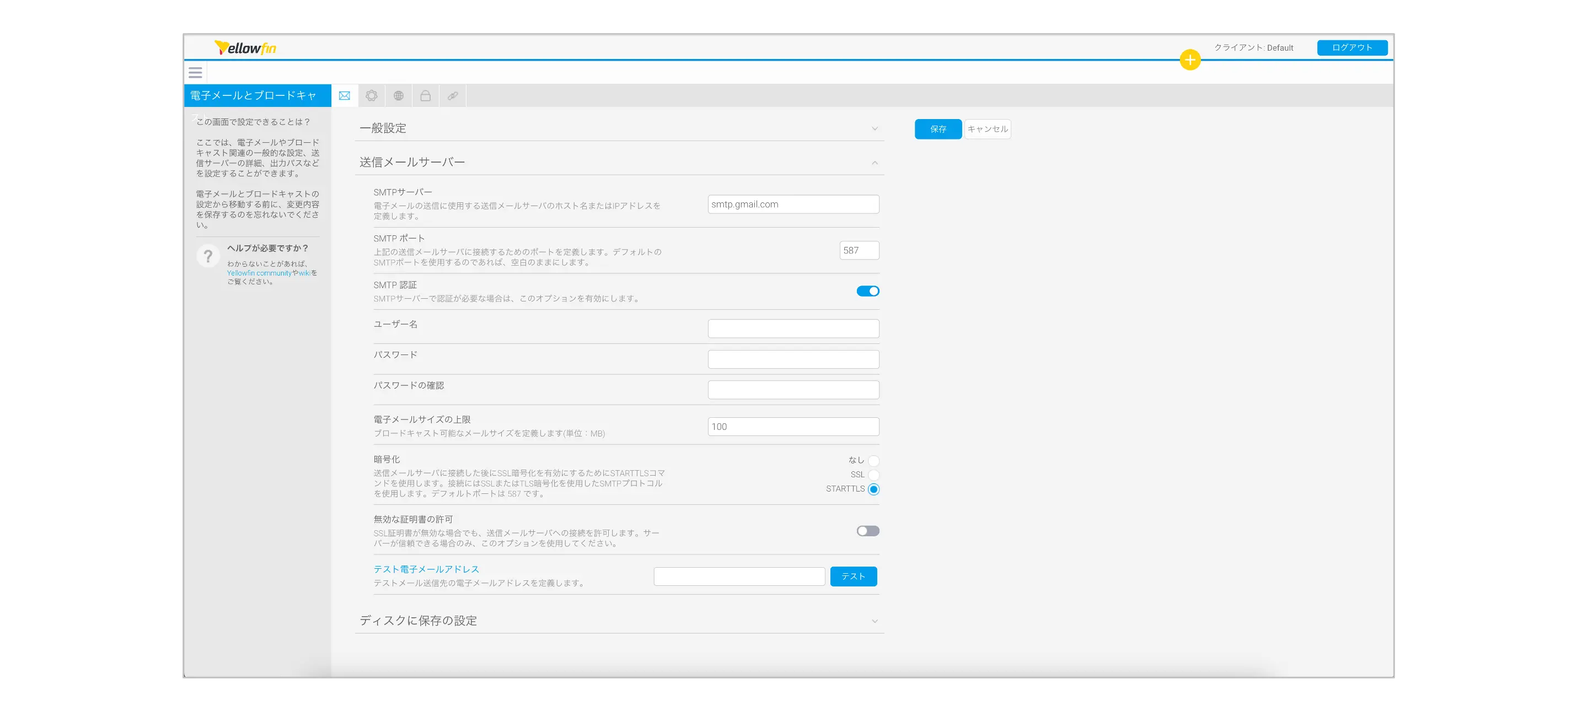1577x711 pixels.
Task: Open the chain-link integration settings tab
Action: [452, 95]
